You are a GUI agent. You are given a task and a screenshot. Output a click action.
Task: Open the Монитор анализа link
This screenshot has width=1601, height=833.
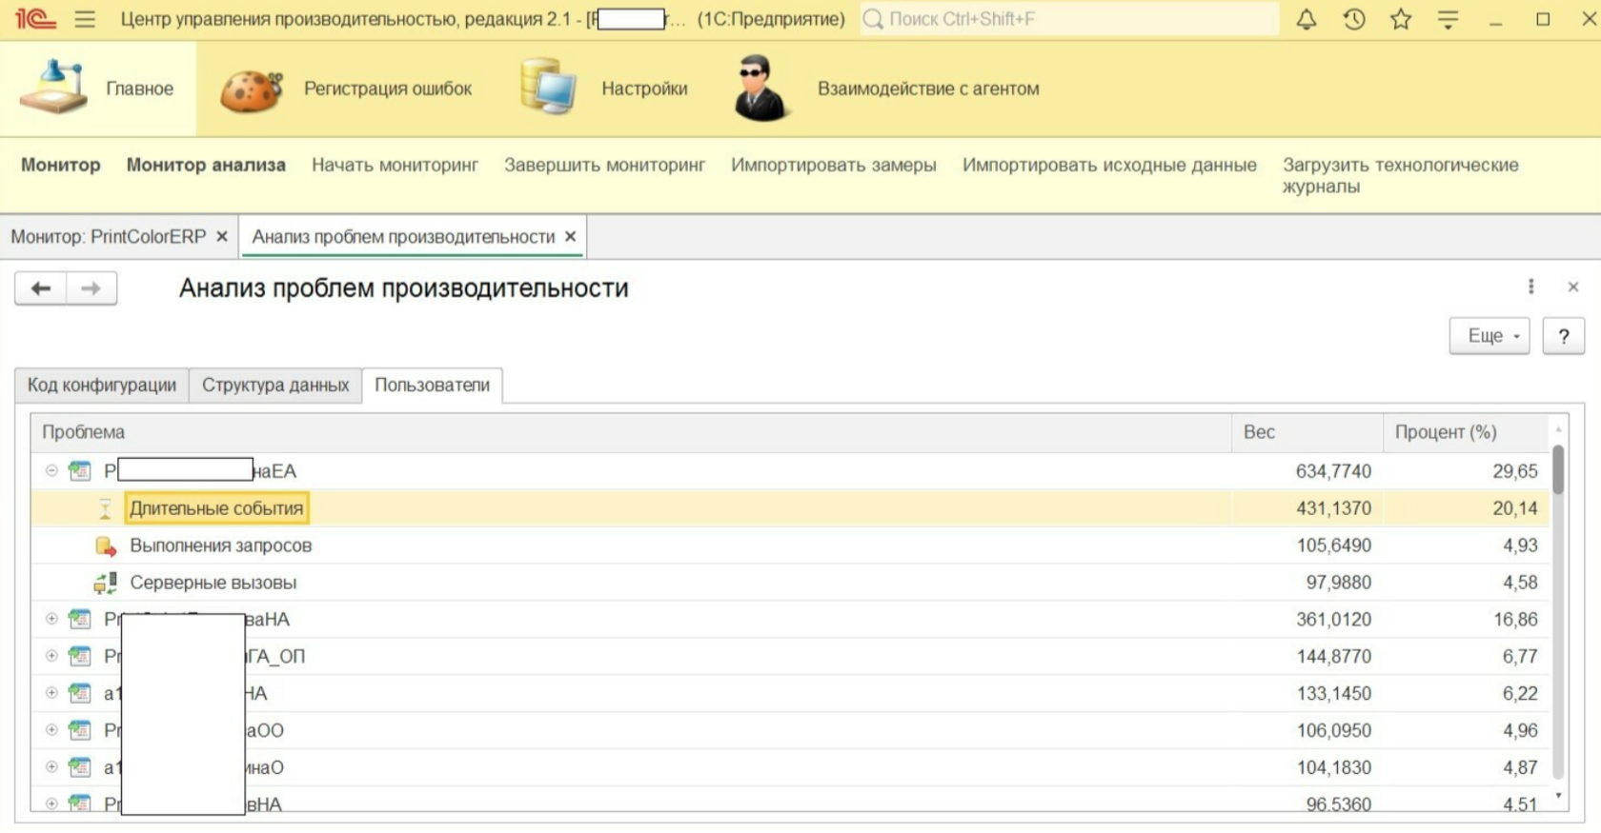pos(206,165)
